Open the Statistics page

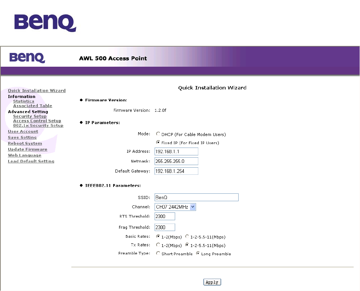(x=24, y=101)
